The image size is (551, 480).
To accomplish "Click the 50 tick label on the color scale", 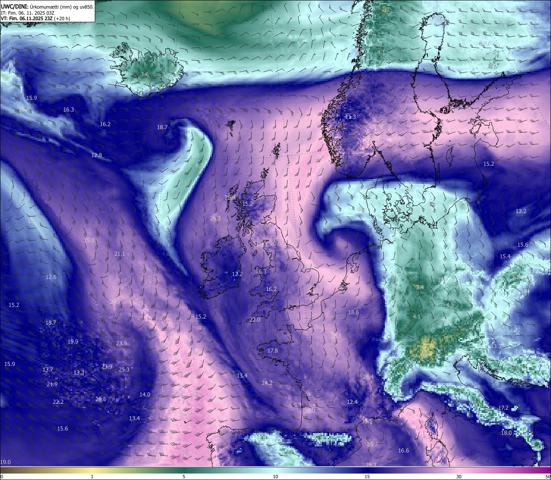I will (x=548, y=477).
